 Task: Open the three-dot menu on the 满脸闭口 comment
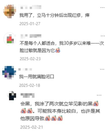[x=102, y=69]
